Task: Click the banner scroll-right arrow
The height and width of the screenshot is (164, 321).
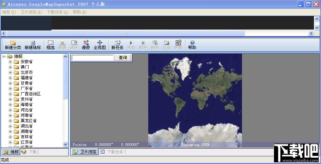Action: [311, 33]
